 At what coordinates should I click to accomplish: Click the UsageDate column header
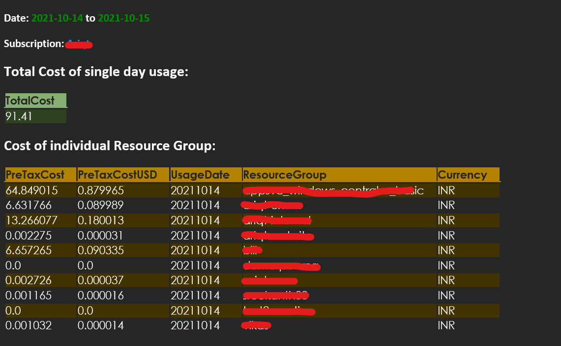pos(199,175)
